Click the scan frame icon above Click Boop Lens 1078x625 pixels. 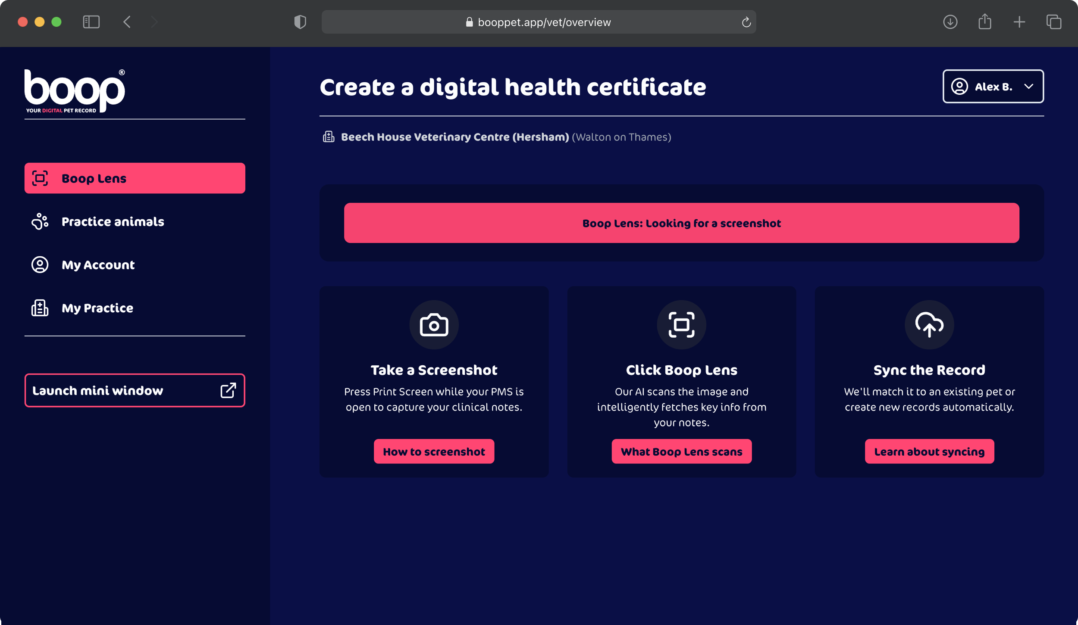[681, 325]
